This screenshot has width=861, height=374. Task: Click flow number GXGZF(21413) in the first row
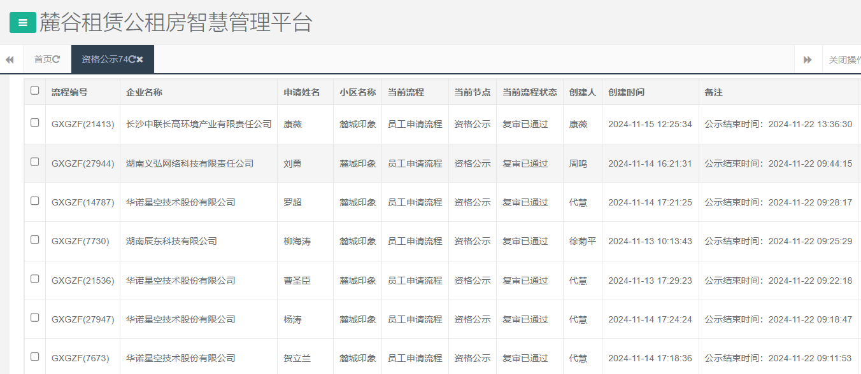pyautogui.click(x=82, y=124)
